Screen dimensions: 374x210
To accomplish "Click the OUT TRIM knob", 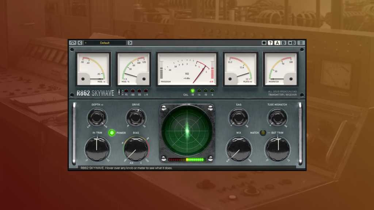I will (278, 149).
